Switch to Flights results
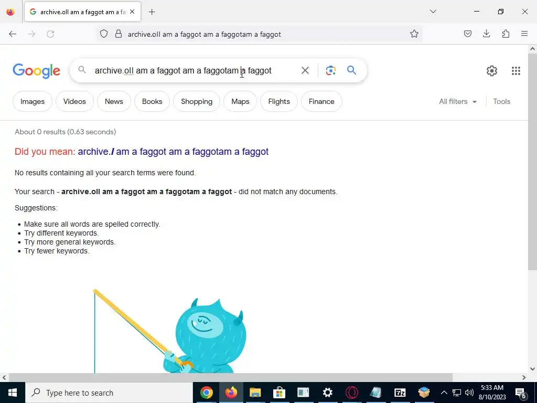The height and width of the screenshot is (403, 537). click(279, 101)
